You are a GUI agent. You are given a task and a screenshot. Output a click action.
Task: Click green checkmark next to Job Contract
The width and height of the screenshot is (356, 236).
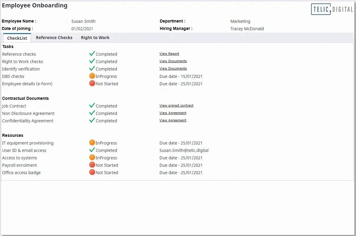[92, 105]
